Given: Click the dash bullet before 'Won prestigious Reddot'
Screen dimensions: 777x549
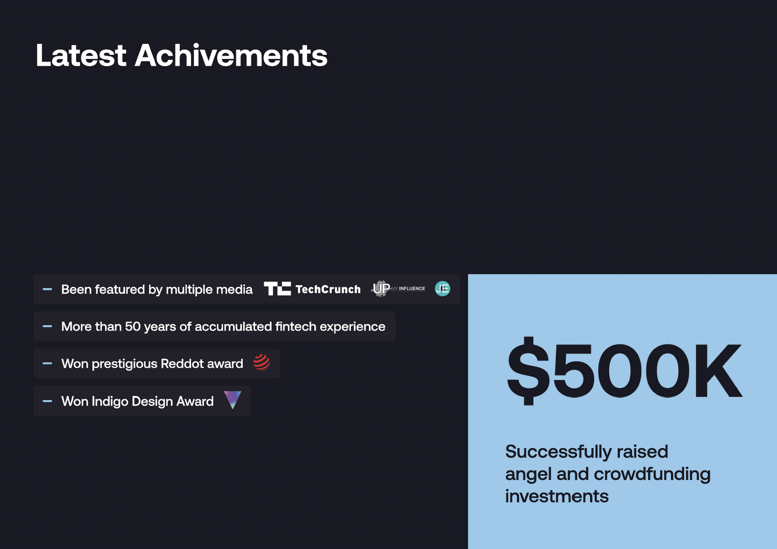Looking at the screenshot, I should pyautogui.click(x=48, y=364).
